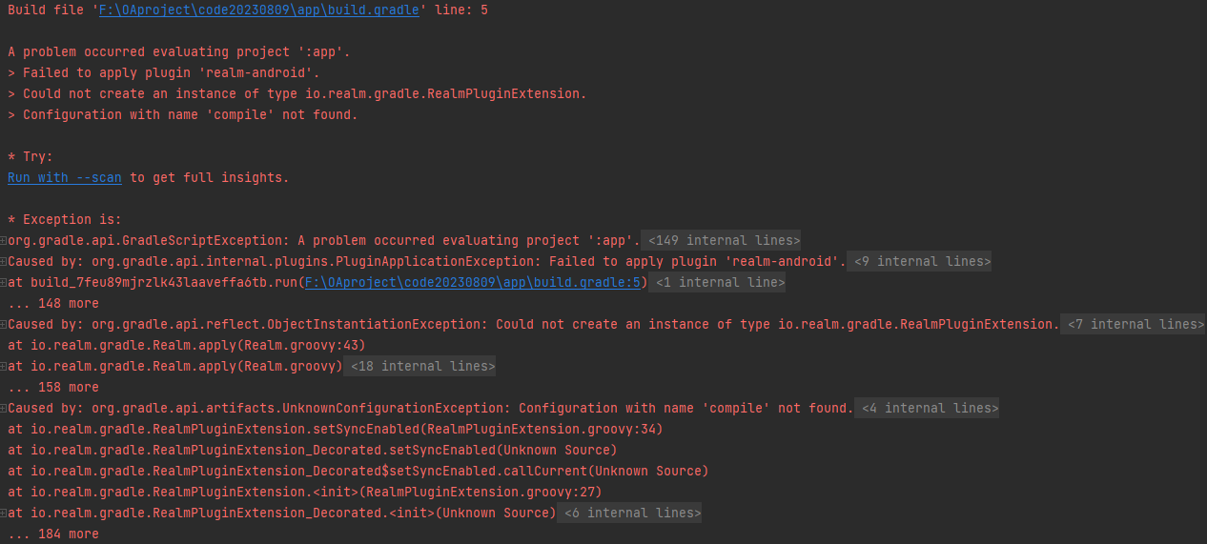1207x544 pixels.
Task: Expand fold icon beside the ObjectInstantiationException line
Action: pos(4,324)
